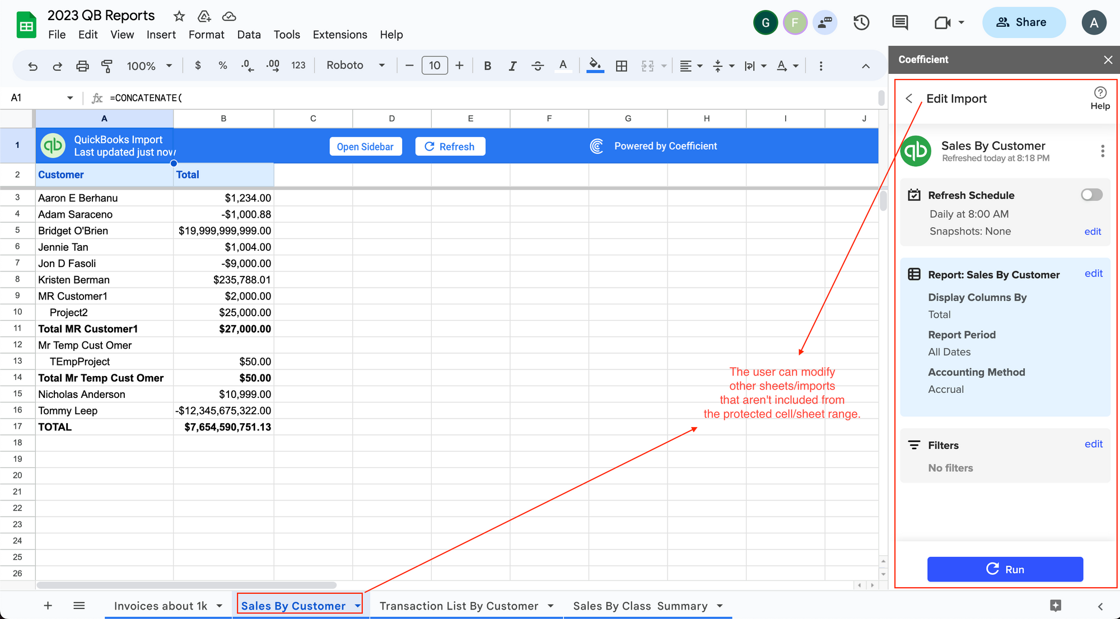The width and height of the screenshot is (1120, 619).
Task: Edit the Sales By Customer report settings
Action: [1093, 274]
